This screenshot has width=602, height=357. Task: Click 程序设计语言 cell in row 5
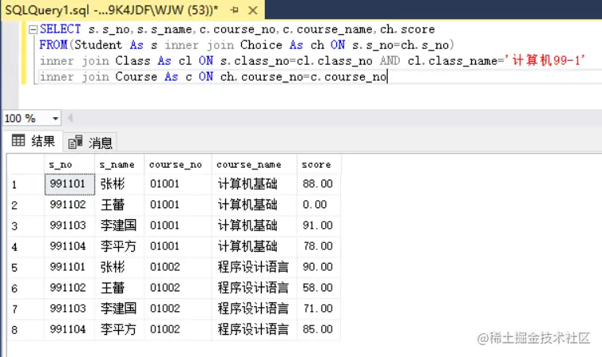[x=254, y=267]
